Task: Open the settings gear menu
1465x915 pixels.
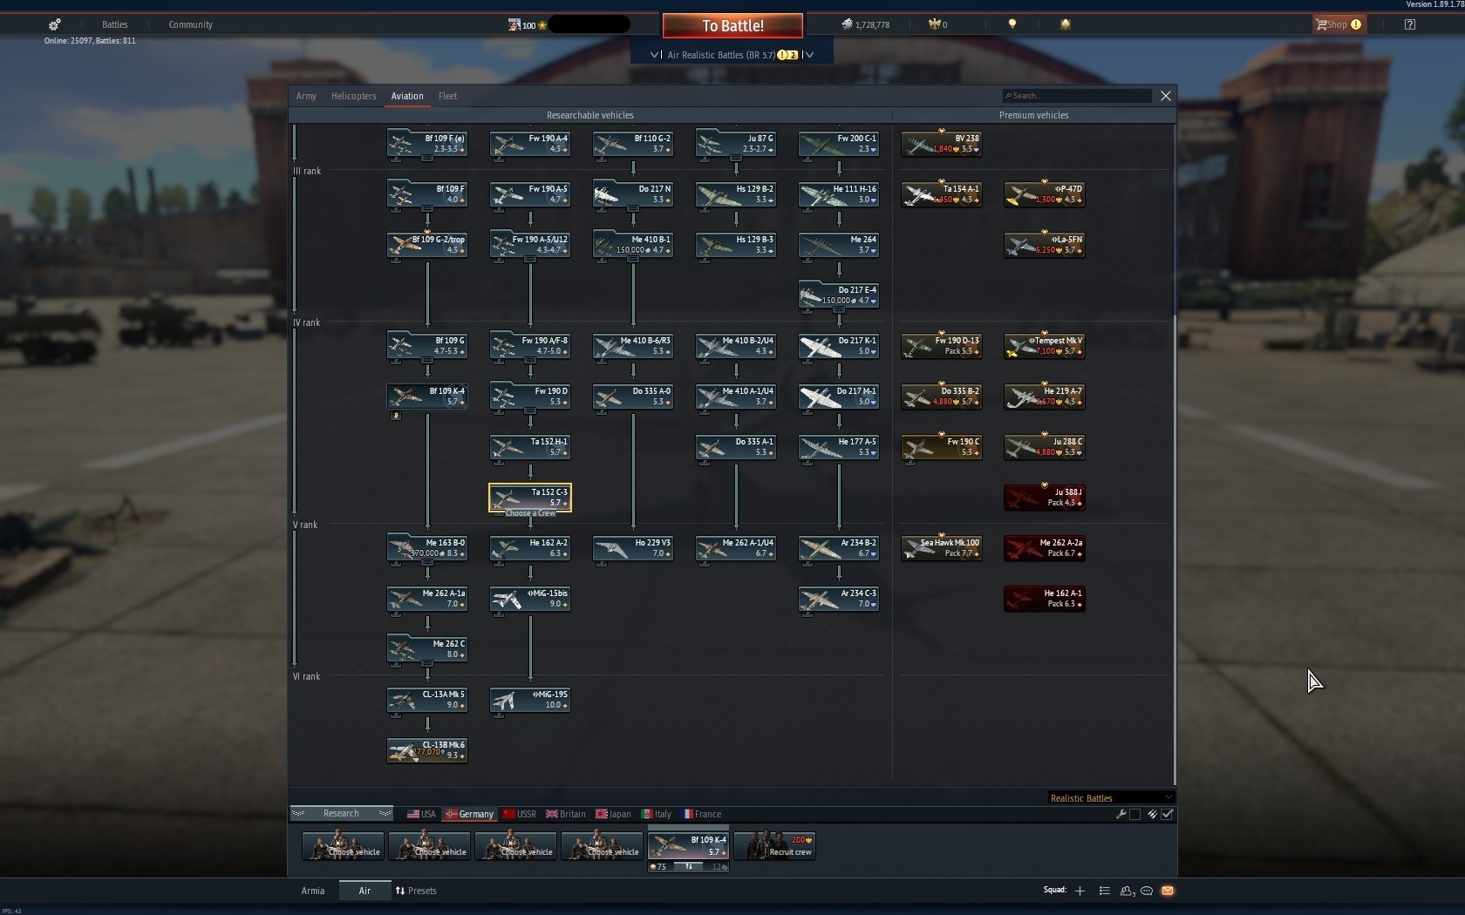Action: [54, 24]
